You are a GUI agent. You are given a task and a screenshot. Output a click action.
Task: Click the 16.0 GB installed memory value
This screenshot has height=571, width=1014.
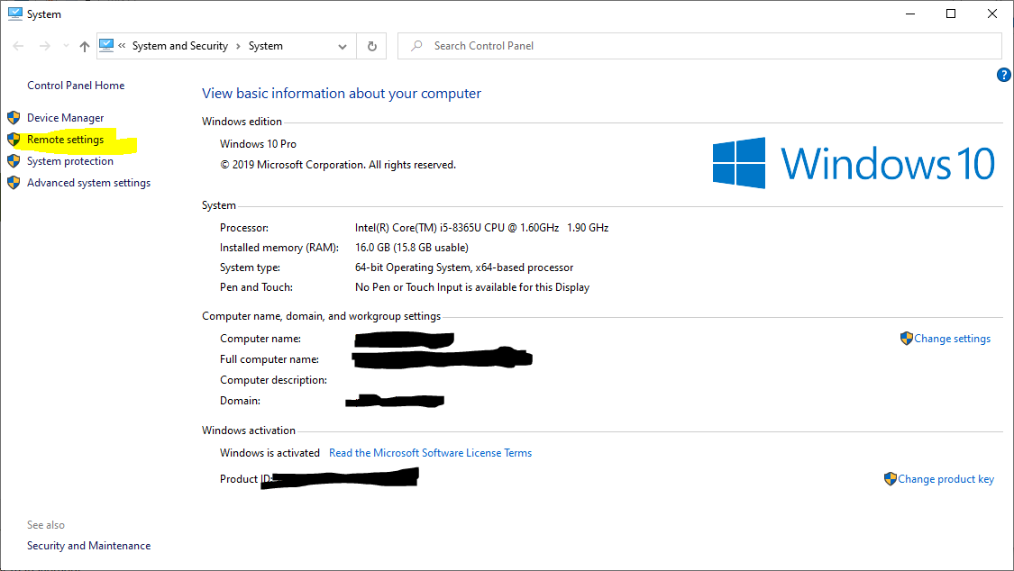411,248
